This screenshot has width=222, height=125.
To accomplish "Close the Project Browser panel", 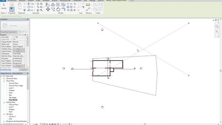I will click(x=28, y=73).
